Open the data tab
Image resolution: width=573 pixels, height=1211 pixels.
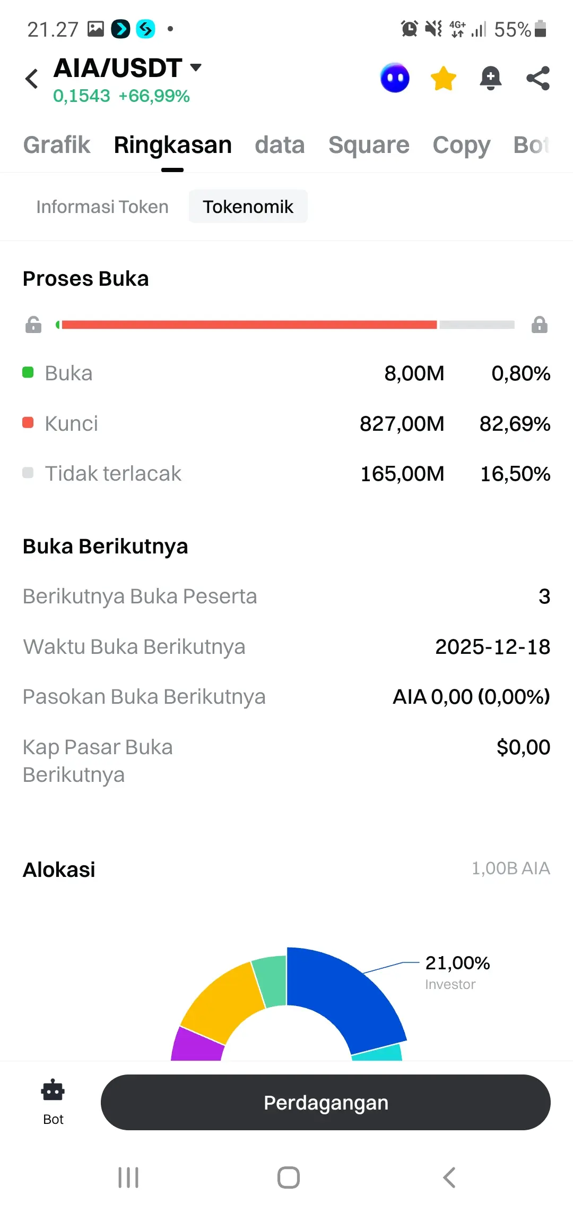tap(280, 145)
